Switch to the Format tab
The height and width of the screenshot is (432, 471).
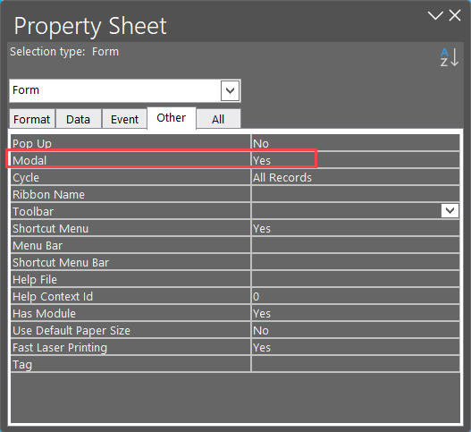pyautogui.click(x=32, y=119)
